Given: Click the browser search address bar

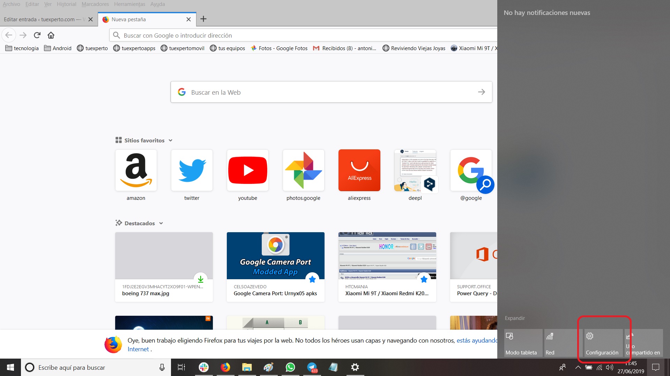Looking at the screenshot, I should tap(303, 35).
